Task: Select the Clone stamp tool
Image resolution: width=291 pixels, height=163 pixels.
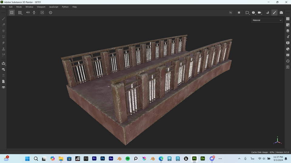Action: pos(3,49)
